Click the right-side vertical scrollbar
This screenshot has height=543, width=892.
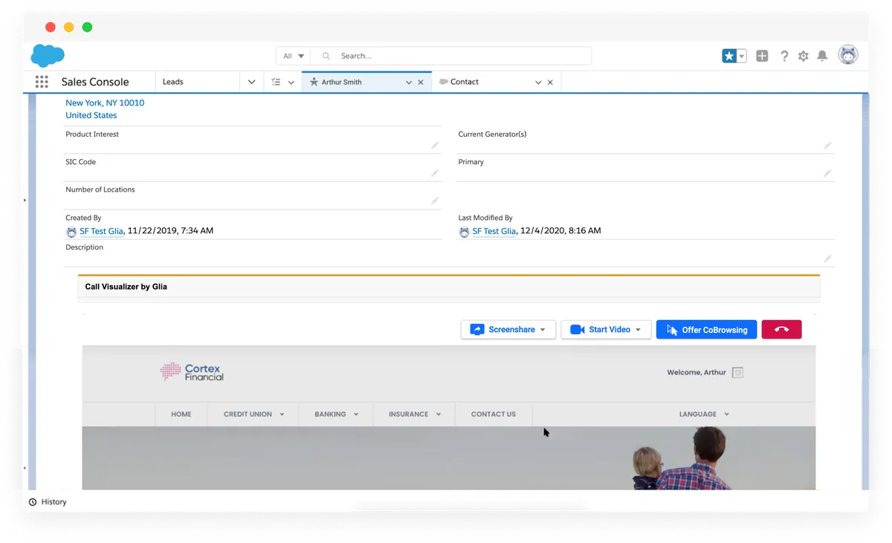click(x=865, y=292)
